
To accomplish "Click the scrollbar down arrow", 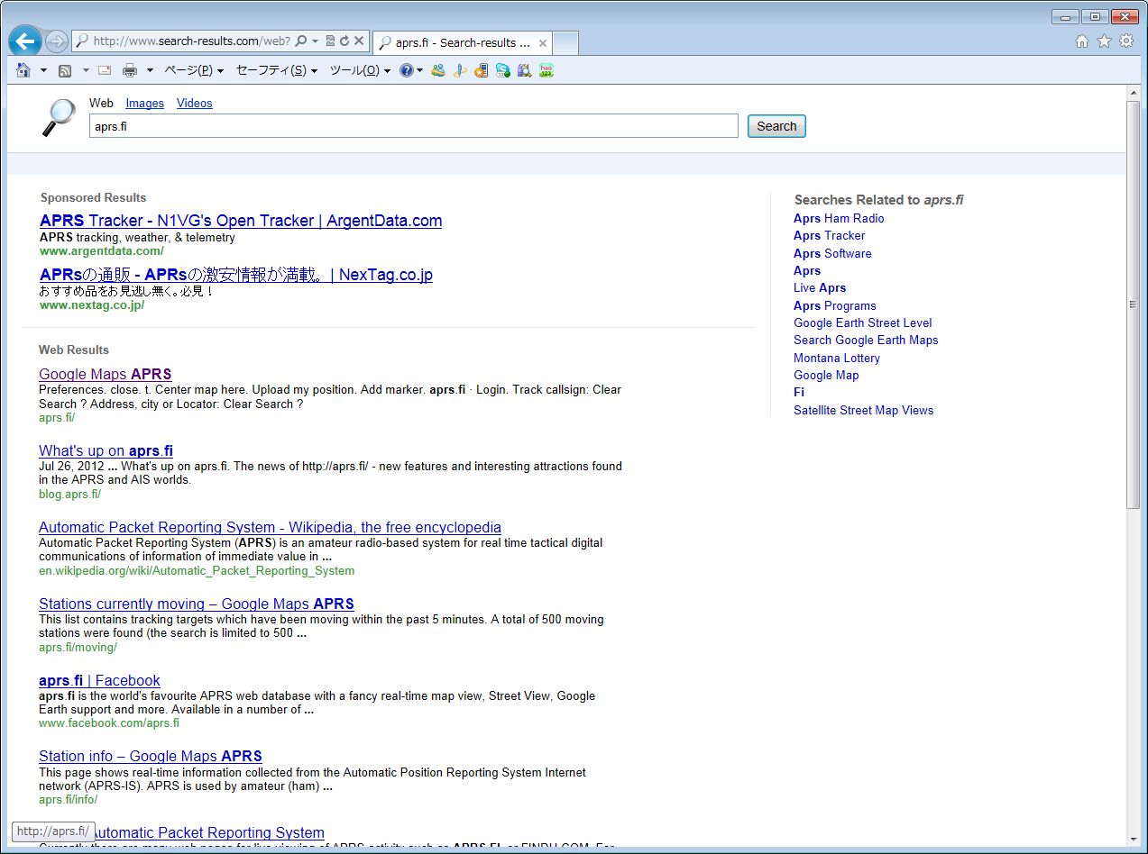I will (x=1134, y=840).
